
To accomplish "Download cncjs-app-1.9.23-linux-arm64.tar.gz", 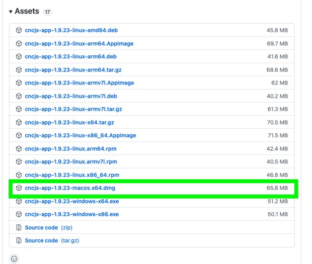I will pos(73,70).
